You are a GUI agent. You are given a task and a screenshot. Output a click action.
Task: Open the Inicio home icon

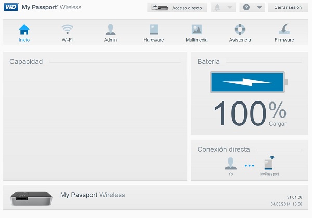pos(24,30)
